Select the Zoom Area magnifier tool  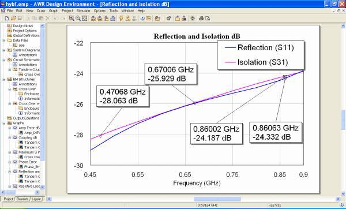pyautogui.click(x=72, y=18)
